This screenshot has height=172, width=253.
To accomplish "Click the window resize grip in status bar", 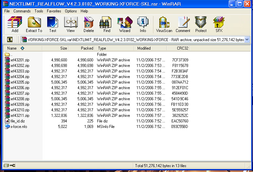I will coord(249,166).
